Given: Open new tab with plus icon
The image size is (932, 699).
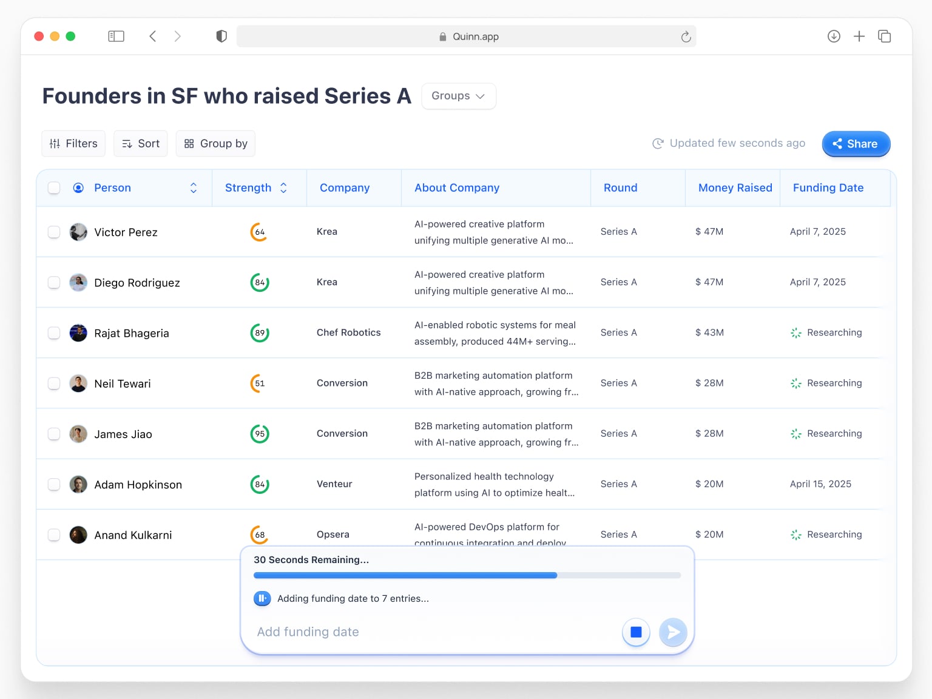Looking at the screenshot, I should pos(859,36).
